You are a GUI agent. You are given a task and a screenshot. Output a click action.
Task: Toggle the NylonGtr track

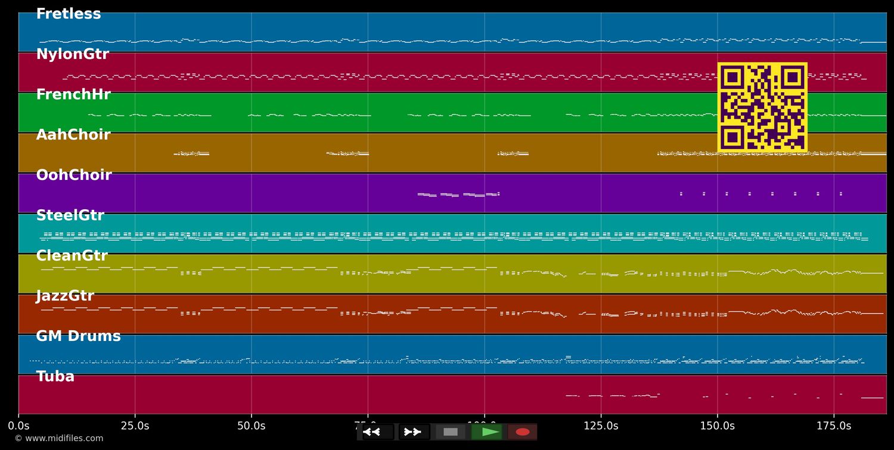tap(72, 54)
